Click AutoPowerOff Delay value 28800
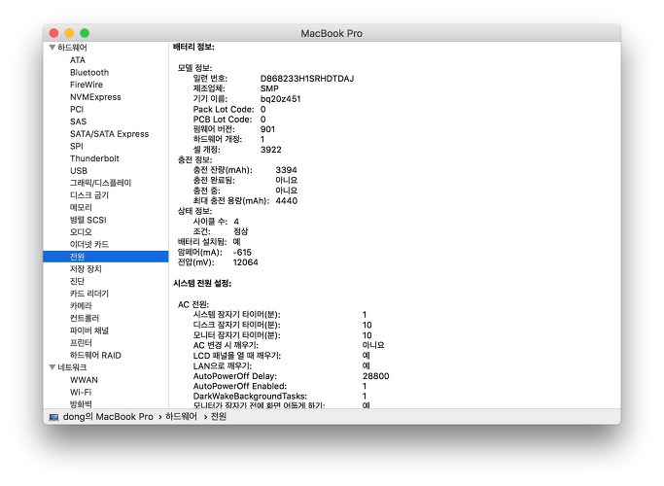 click(375, 376)
